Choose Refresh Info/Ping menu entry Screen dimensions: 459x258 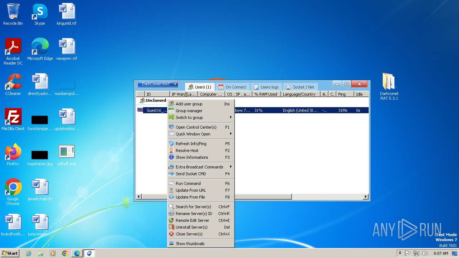click(201, 144)
